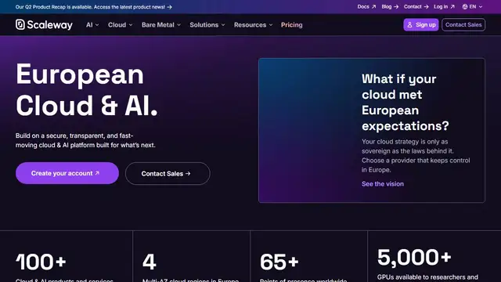Expand the Cloud navigation menu
Screen dimensions: 501x282
click(120, 24)
